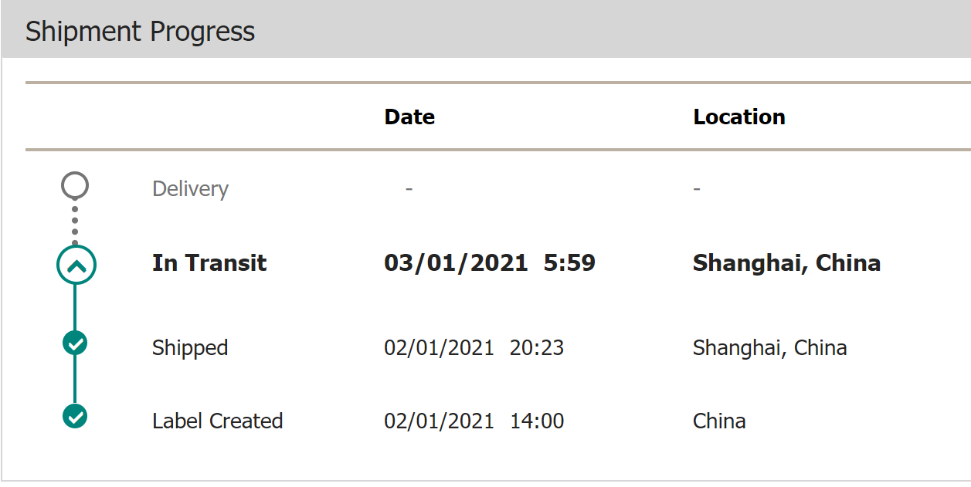Click the 02/01/2021 14:00 label created date
Image resolution: width=971 pixels, height=487 pixels.
pos(474,421)
